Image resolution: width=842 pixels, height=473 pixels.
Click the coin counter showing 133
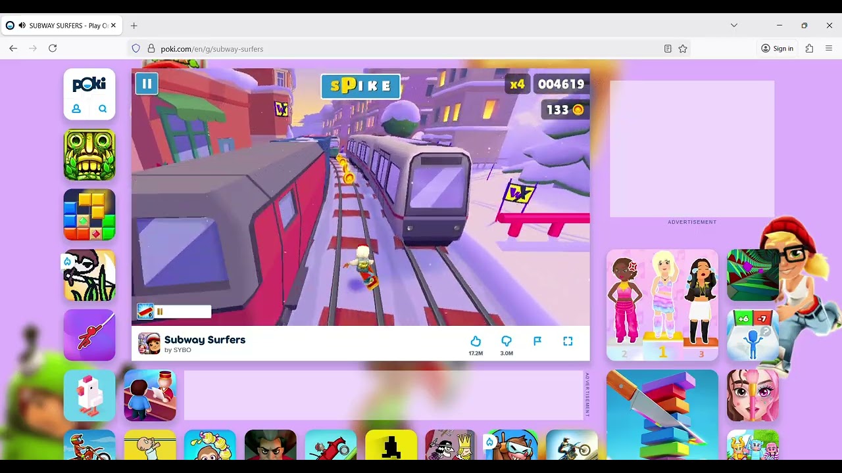(564, 110)
